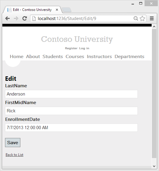This screenshot has height=171, width=159.
Task: Click the Edit page heading
Action: tap(11, 79)
